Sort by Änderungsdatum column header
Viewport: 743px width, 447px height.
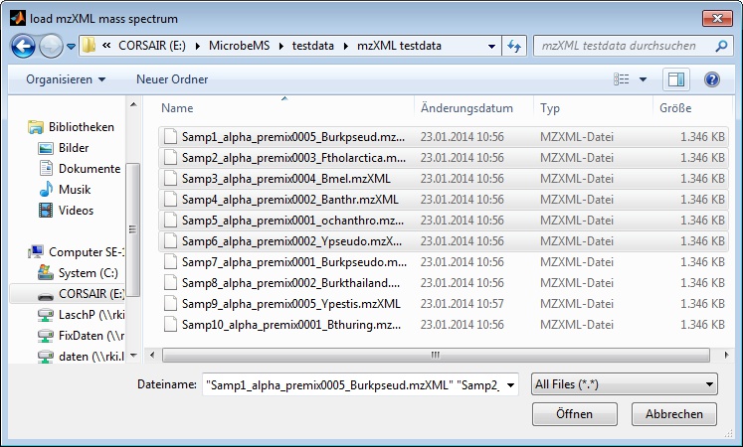coord(466,108)
